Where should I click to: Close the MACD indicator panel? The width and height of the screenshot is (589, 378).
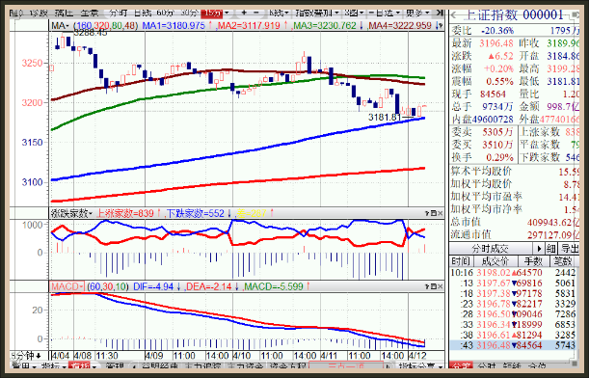click(441, 286)
